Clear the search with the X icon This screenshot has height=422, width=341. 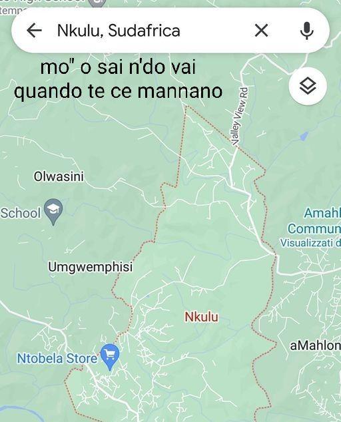point(261,30)
